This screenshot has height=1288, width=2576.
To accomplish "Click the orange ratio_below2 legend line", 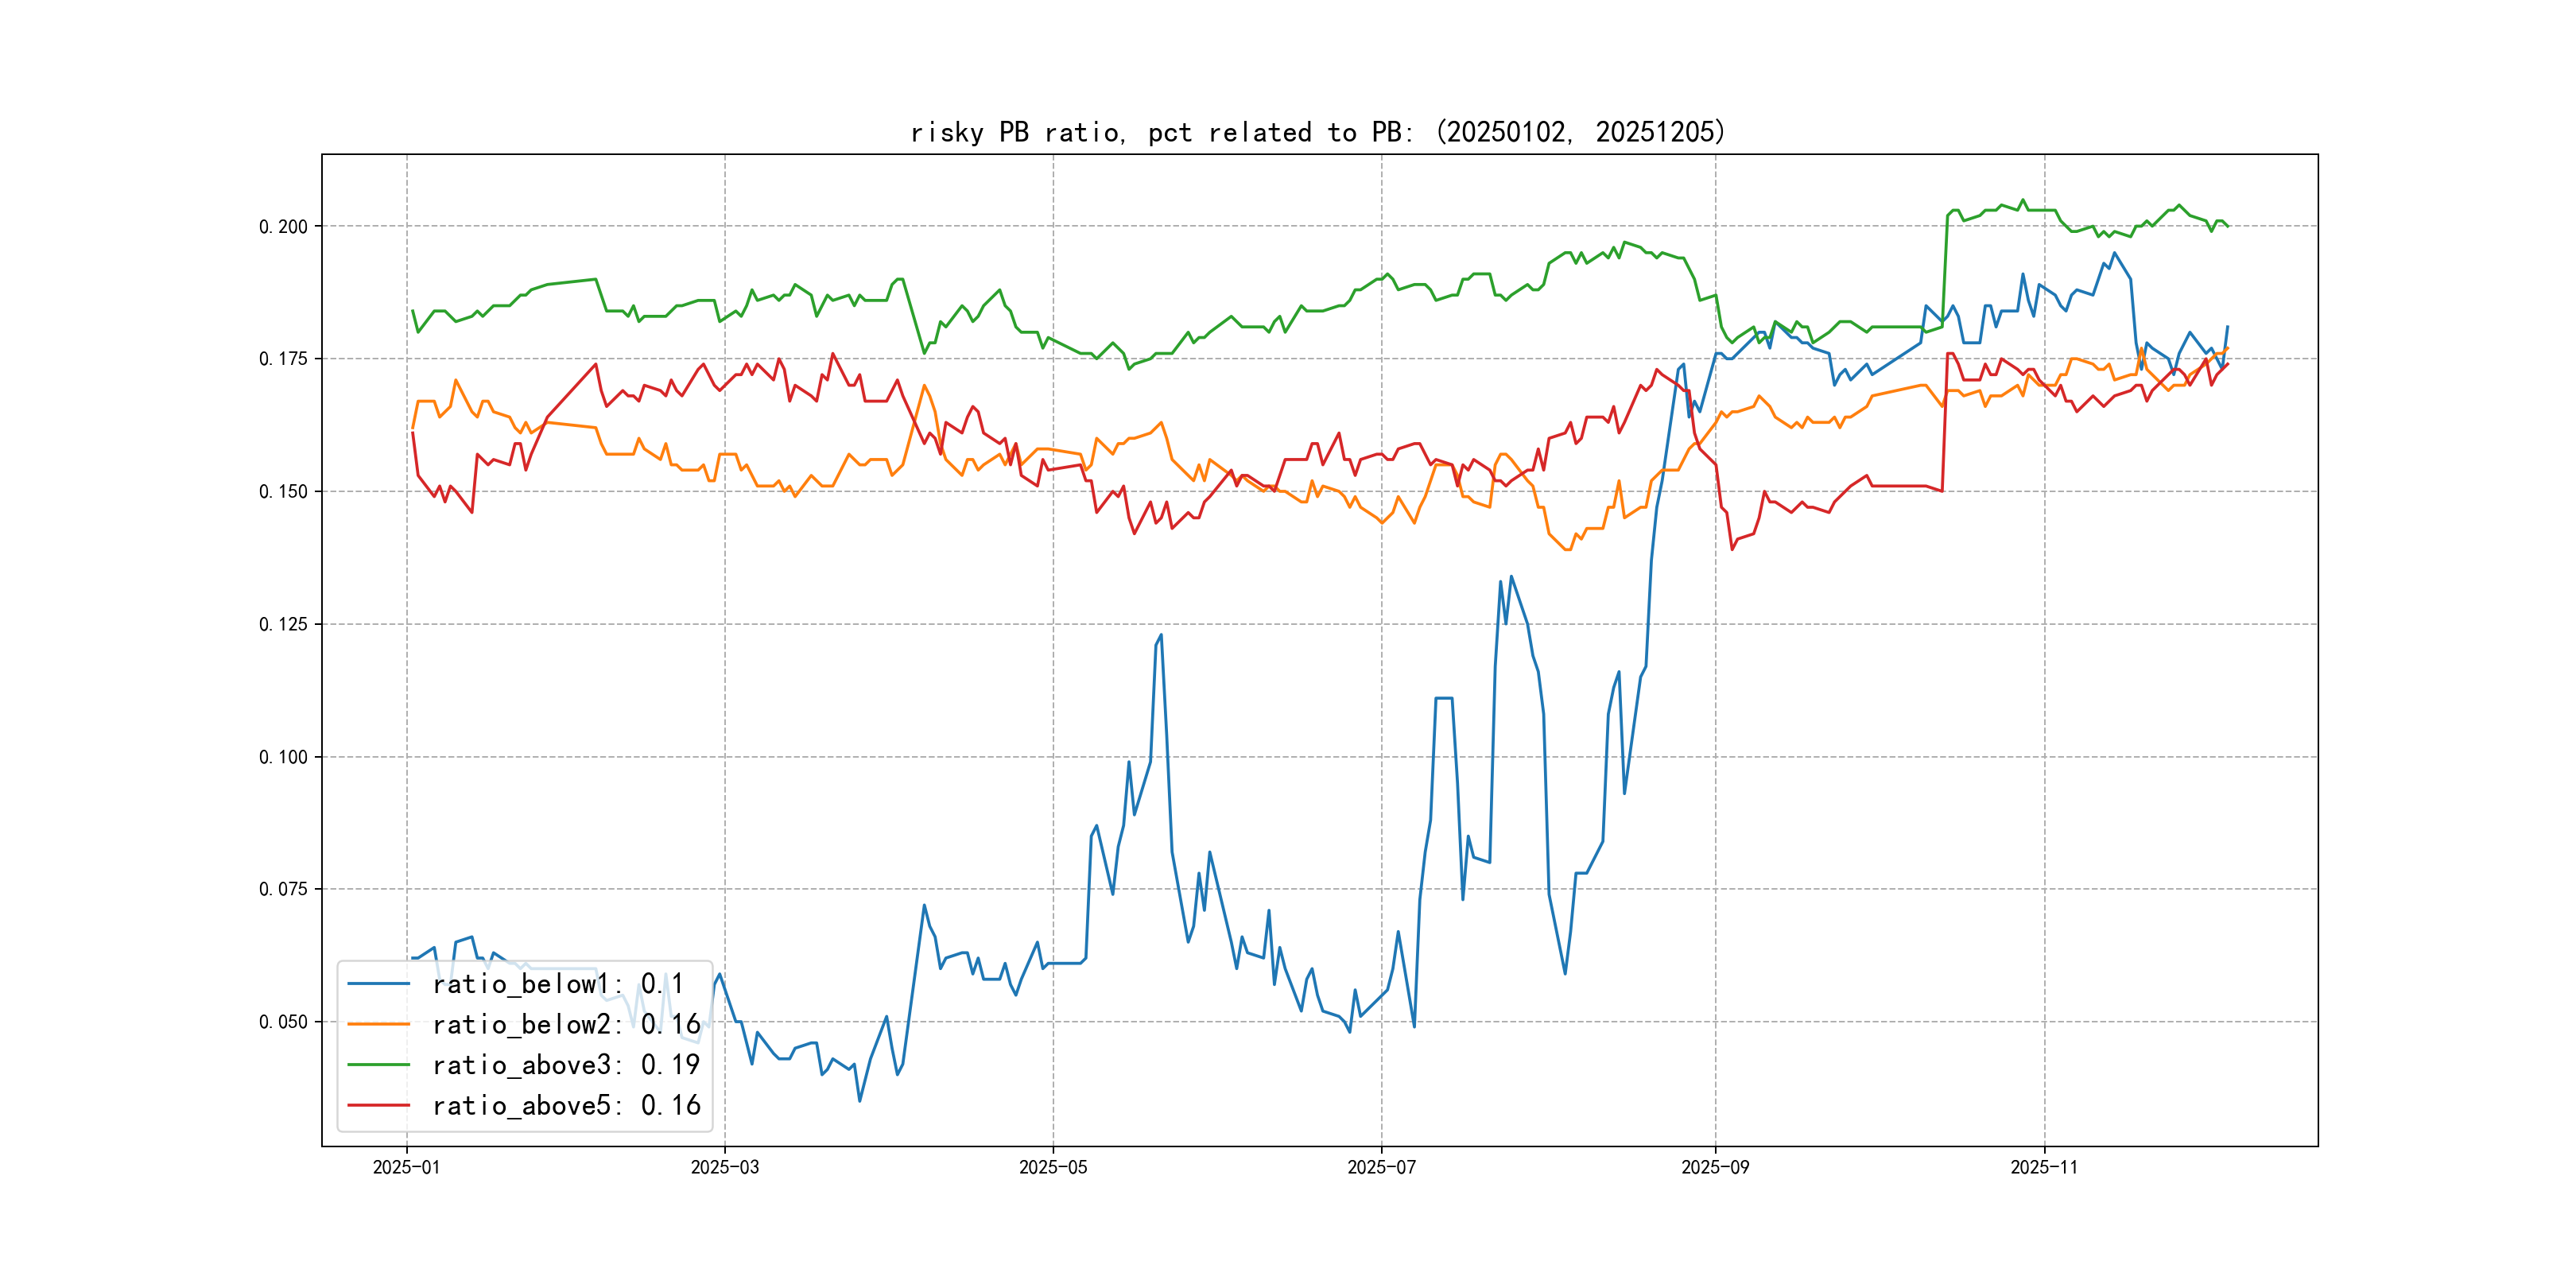I will (378, 1024).
